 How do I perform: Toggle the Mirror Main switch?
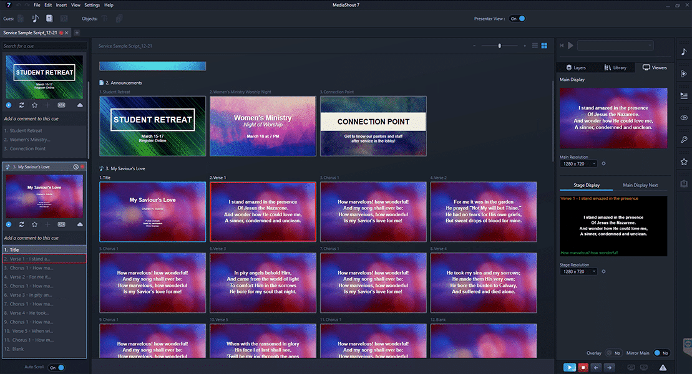coord(661,353)
